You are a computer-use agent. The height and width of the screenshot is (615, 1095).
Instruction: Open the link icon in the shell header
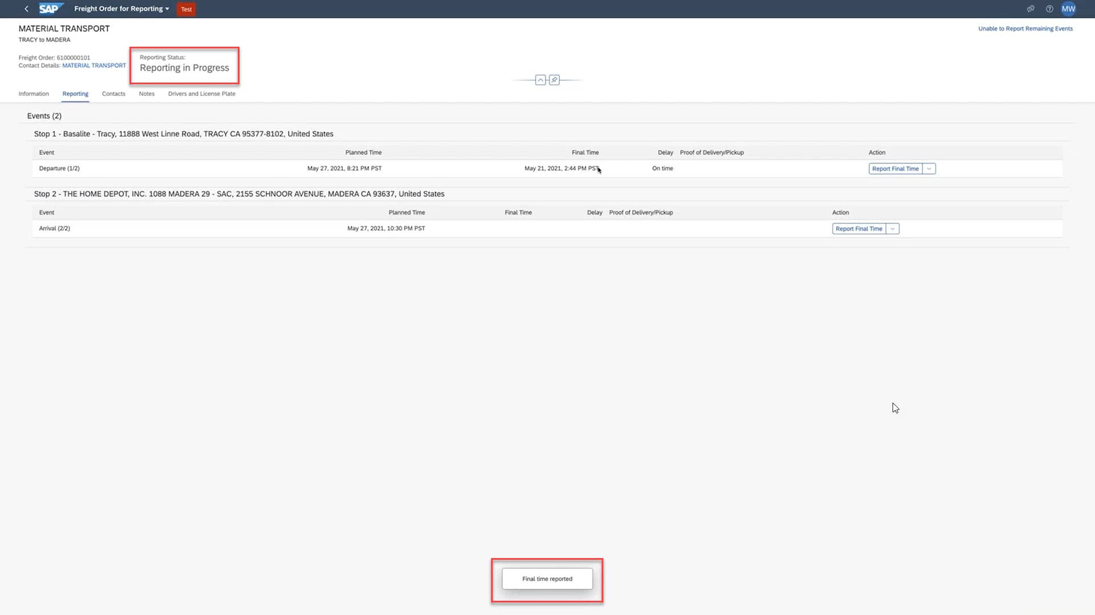click(1031, 9)
